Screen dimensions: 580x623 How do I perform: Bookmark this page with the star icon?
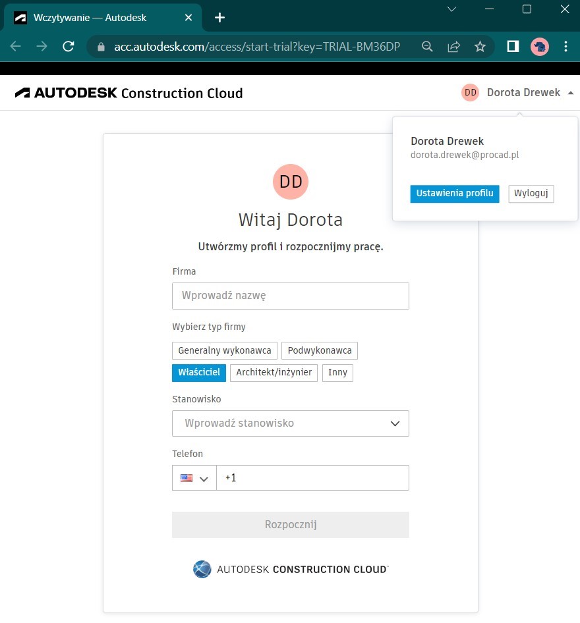click(x=480, y=47)
